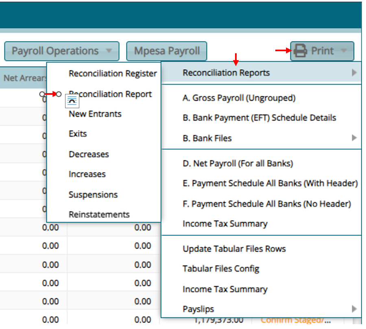Select Reconciliation Register from the menu

point(113,73)
